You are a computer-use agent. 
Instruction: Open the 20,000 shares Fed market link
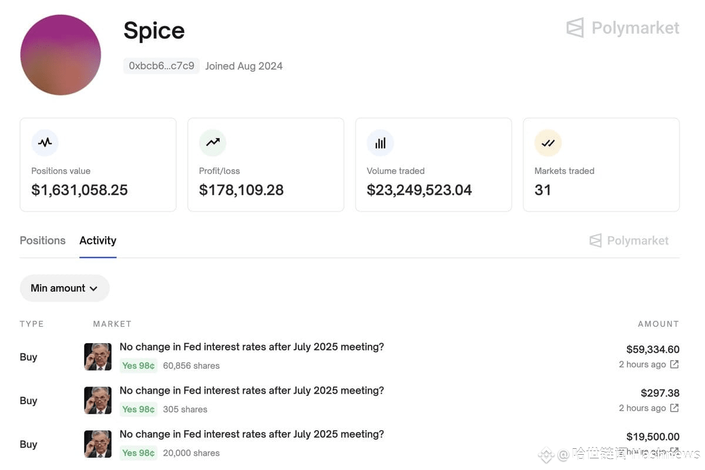tap(251, 434)
